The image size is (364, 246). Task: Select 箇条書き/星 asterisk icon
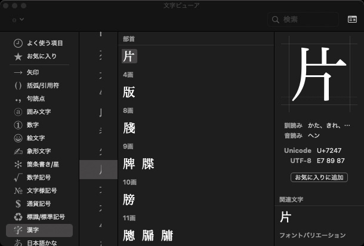coord(18,165)
